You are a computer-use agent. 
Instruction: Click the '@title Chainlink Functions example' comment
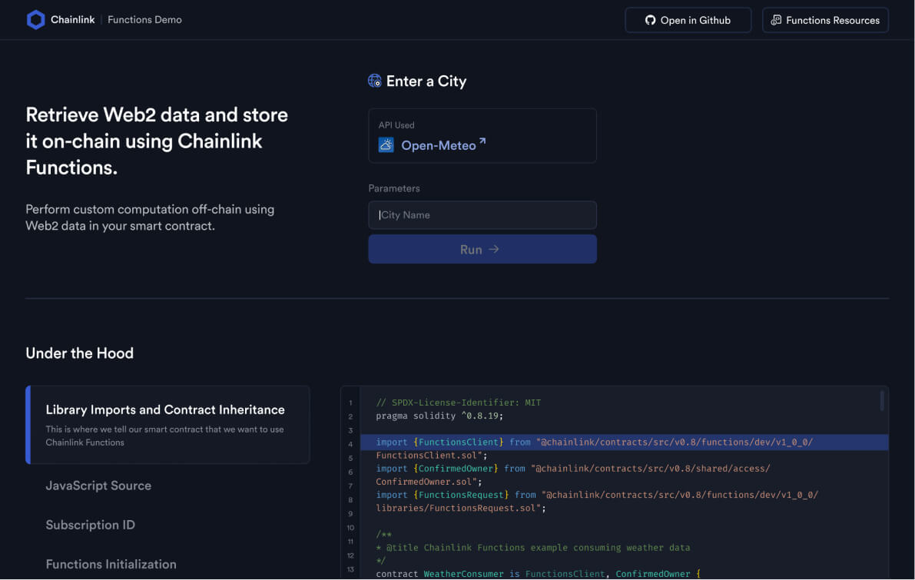coord(532,547)
